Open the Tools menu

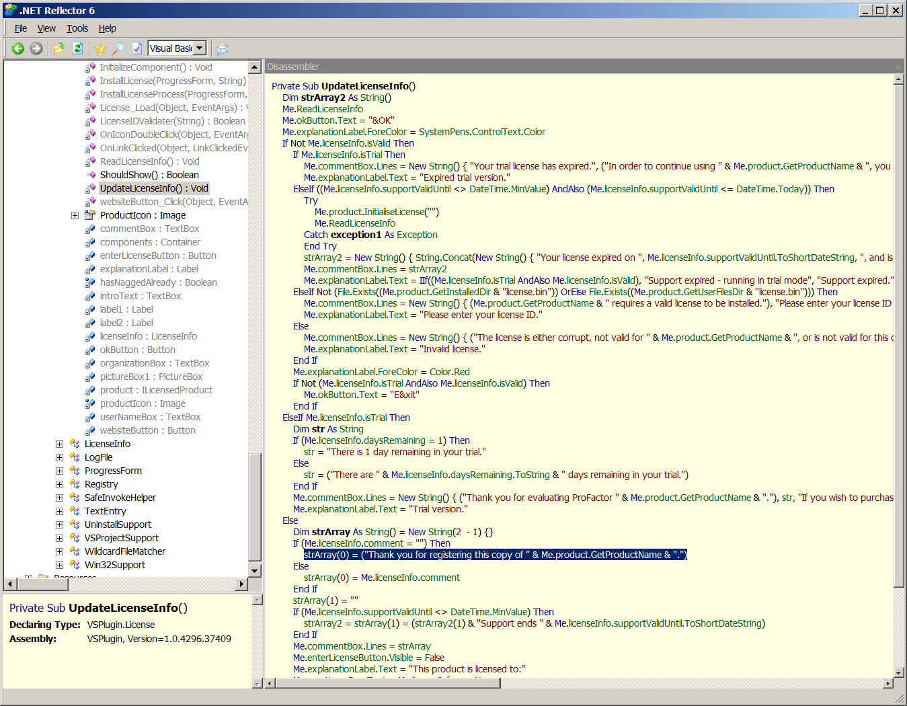tap(77, 28)
